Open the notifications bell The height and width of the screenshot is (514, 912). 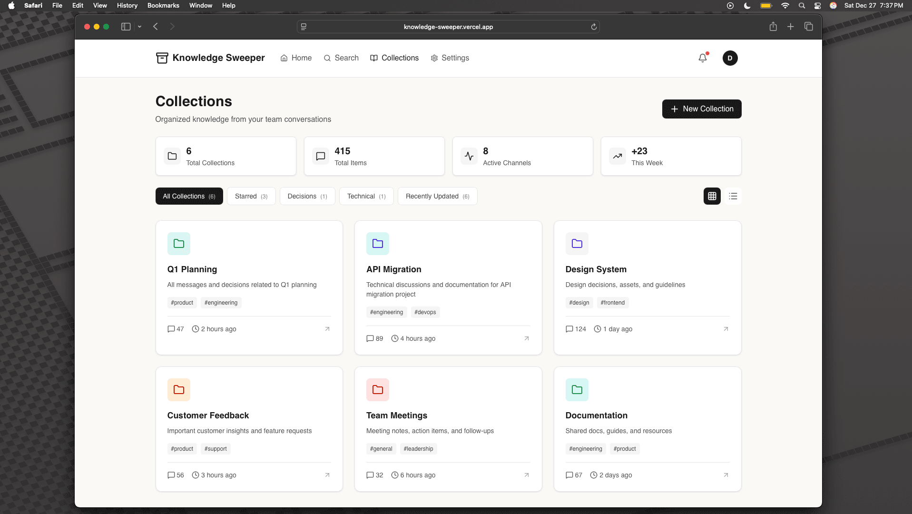click(x=703, y=58)
